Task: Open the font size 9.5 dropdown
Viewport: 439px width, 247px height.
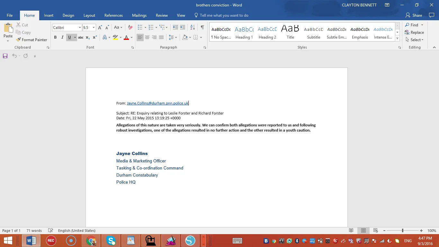Action: coord(94,28)
